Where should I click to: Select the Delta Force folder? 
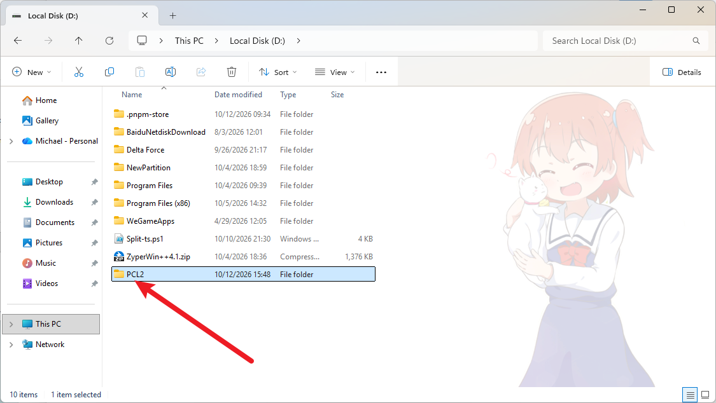(x=243, y=150)
